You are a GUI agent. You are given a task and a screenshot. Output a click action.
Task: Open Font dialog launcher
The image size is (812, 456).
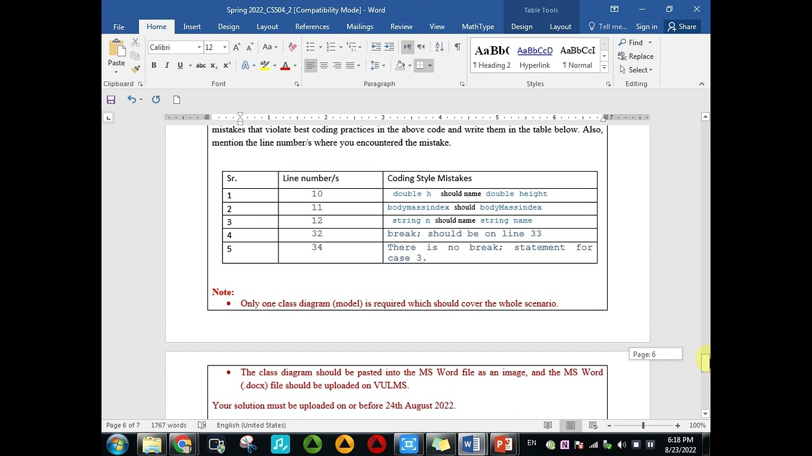point(297,84)
